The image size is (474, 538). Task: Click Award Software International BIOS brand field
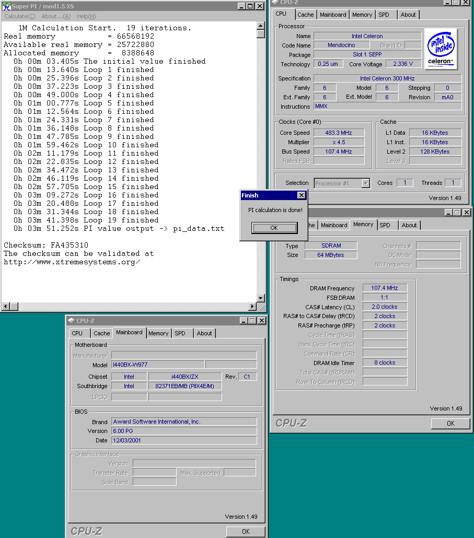pos(184,422)
